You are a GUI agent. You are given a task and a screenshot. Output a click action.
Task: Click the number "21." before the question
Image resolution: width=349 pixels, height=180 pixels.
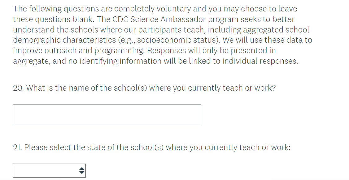(18, 148)
